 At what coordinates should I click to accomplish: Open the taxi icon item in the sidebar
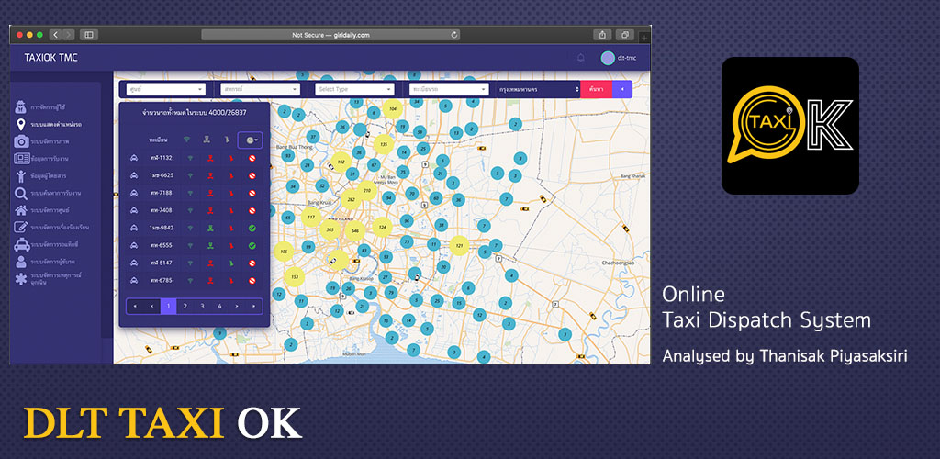[x=21, y=244]
